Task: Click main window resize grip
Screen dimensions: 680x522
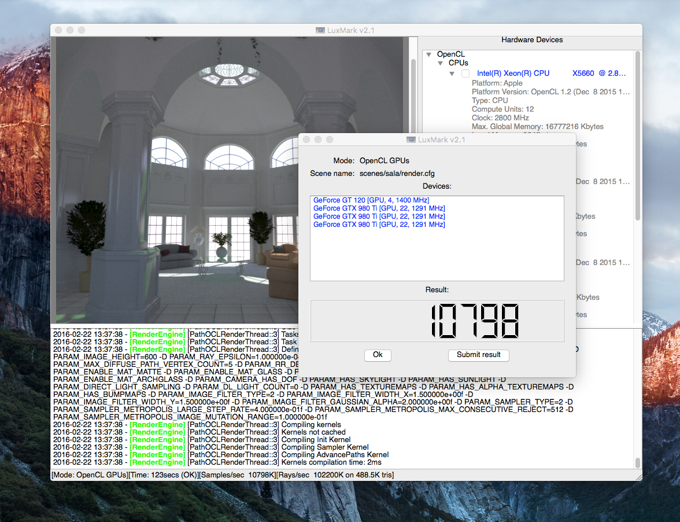Action: tap(638, 477)
